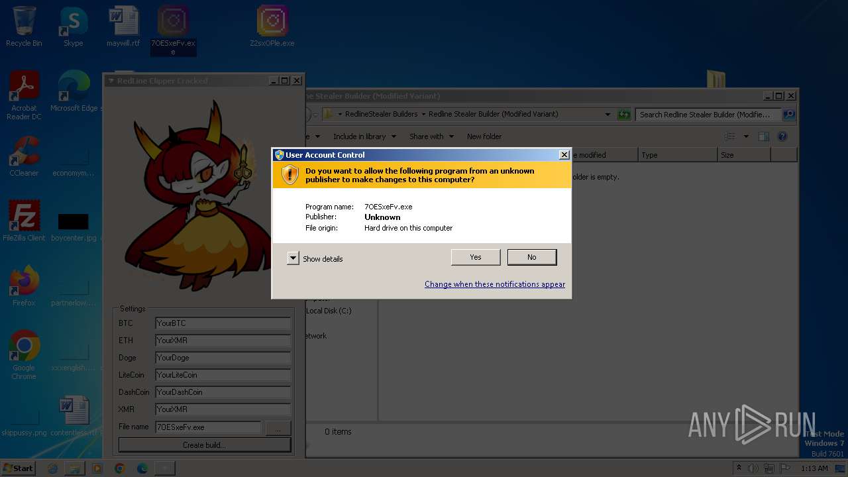Click the Type column header
Image resolution: width=848 pixels, height=477 pixels.
point(678,155)
